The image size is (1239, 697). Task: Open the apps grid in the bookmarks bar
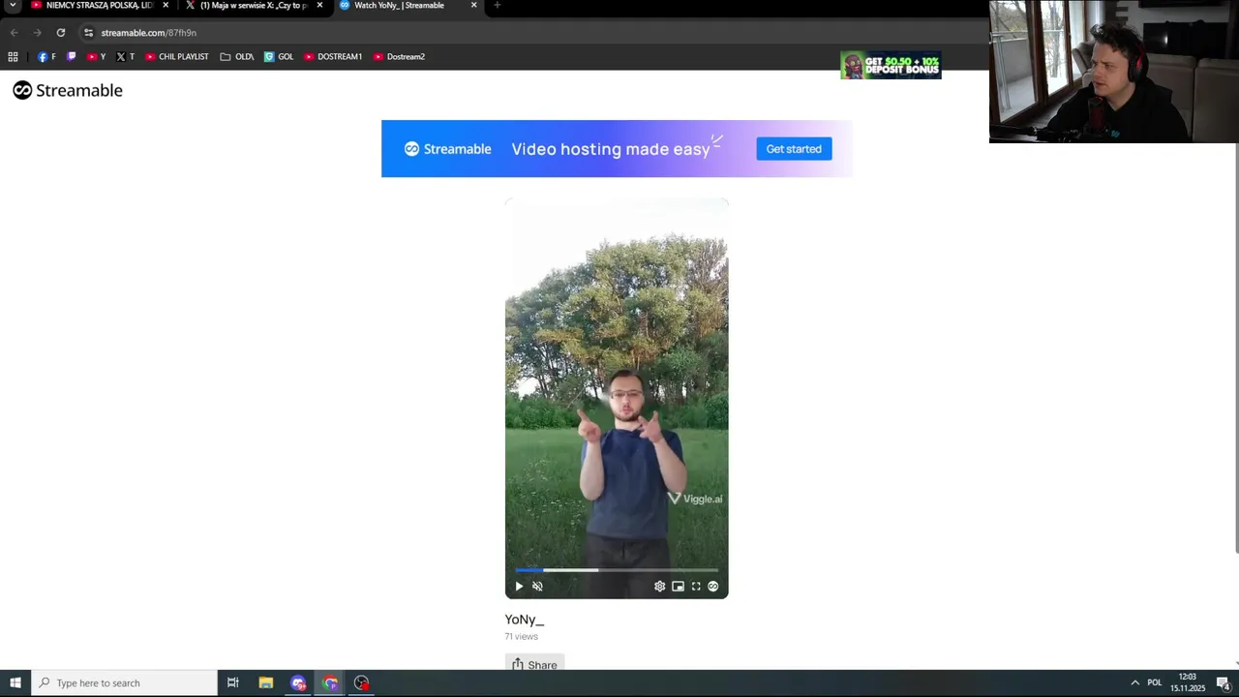[13, 56]
